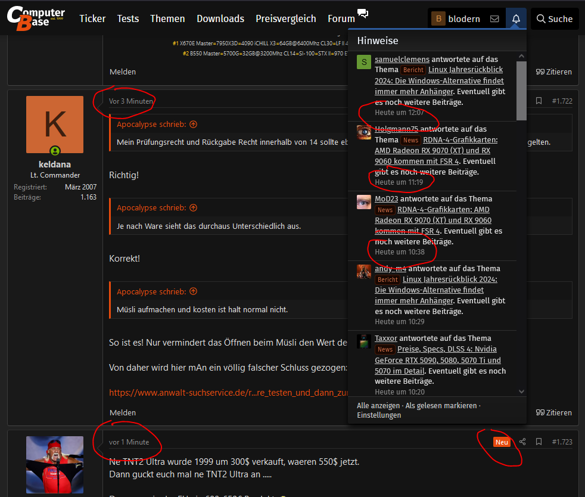Click the notifications scrollbar thumb
Viewport: 585px width, 497px height.
coord(521,91)
